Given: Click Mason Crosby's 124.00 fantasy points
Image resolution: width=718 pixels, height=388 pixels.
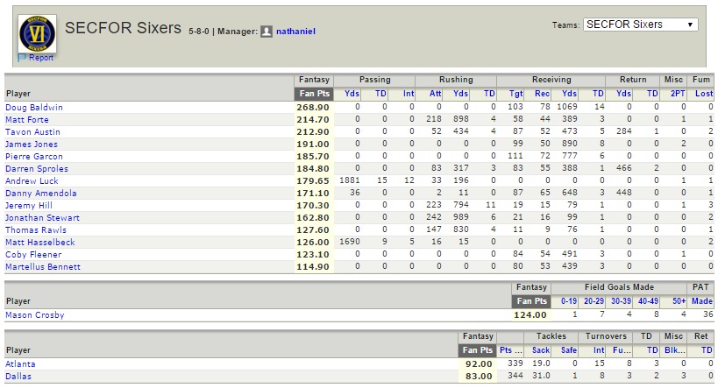Looking at the screenshot, I should (530, 315).
